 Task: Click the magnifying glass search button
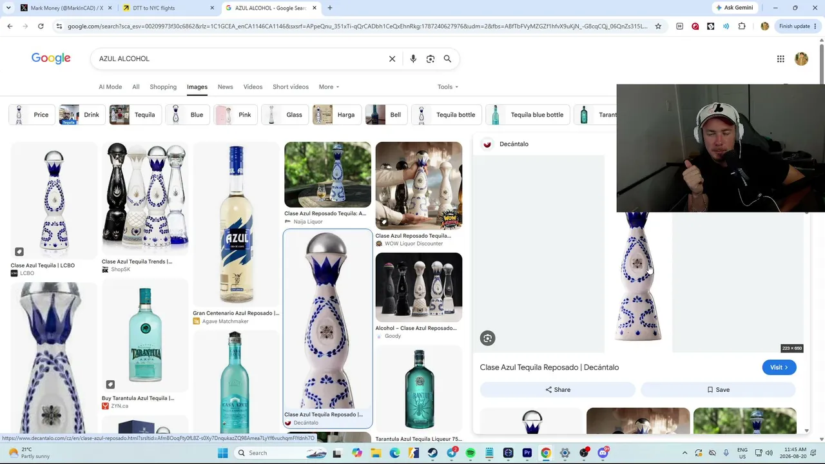[447, 59]
